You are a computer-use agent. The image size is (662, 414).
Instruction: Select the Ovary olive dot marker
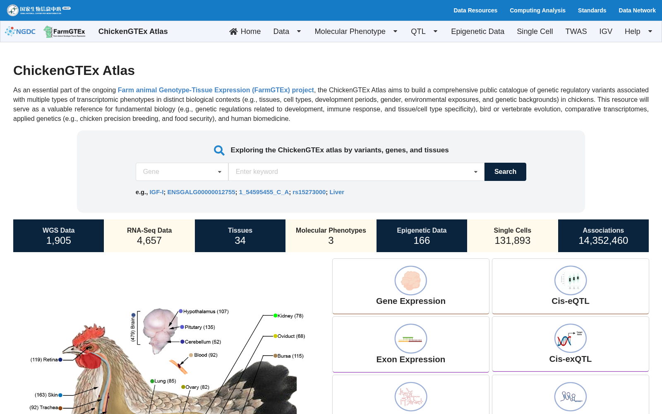point(183,387)
